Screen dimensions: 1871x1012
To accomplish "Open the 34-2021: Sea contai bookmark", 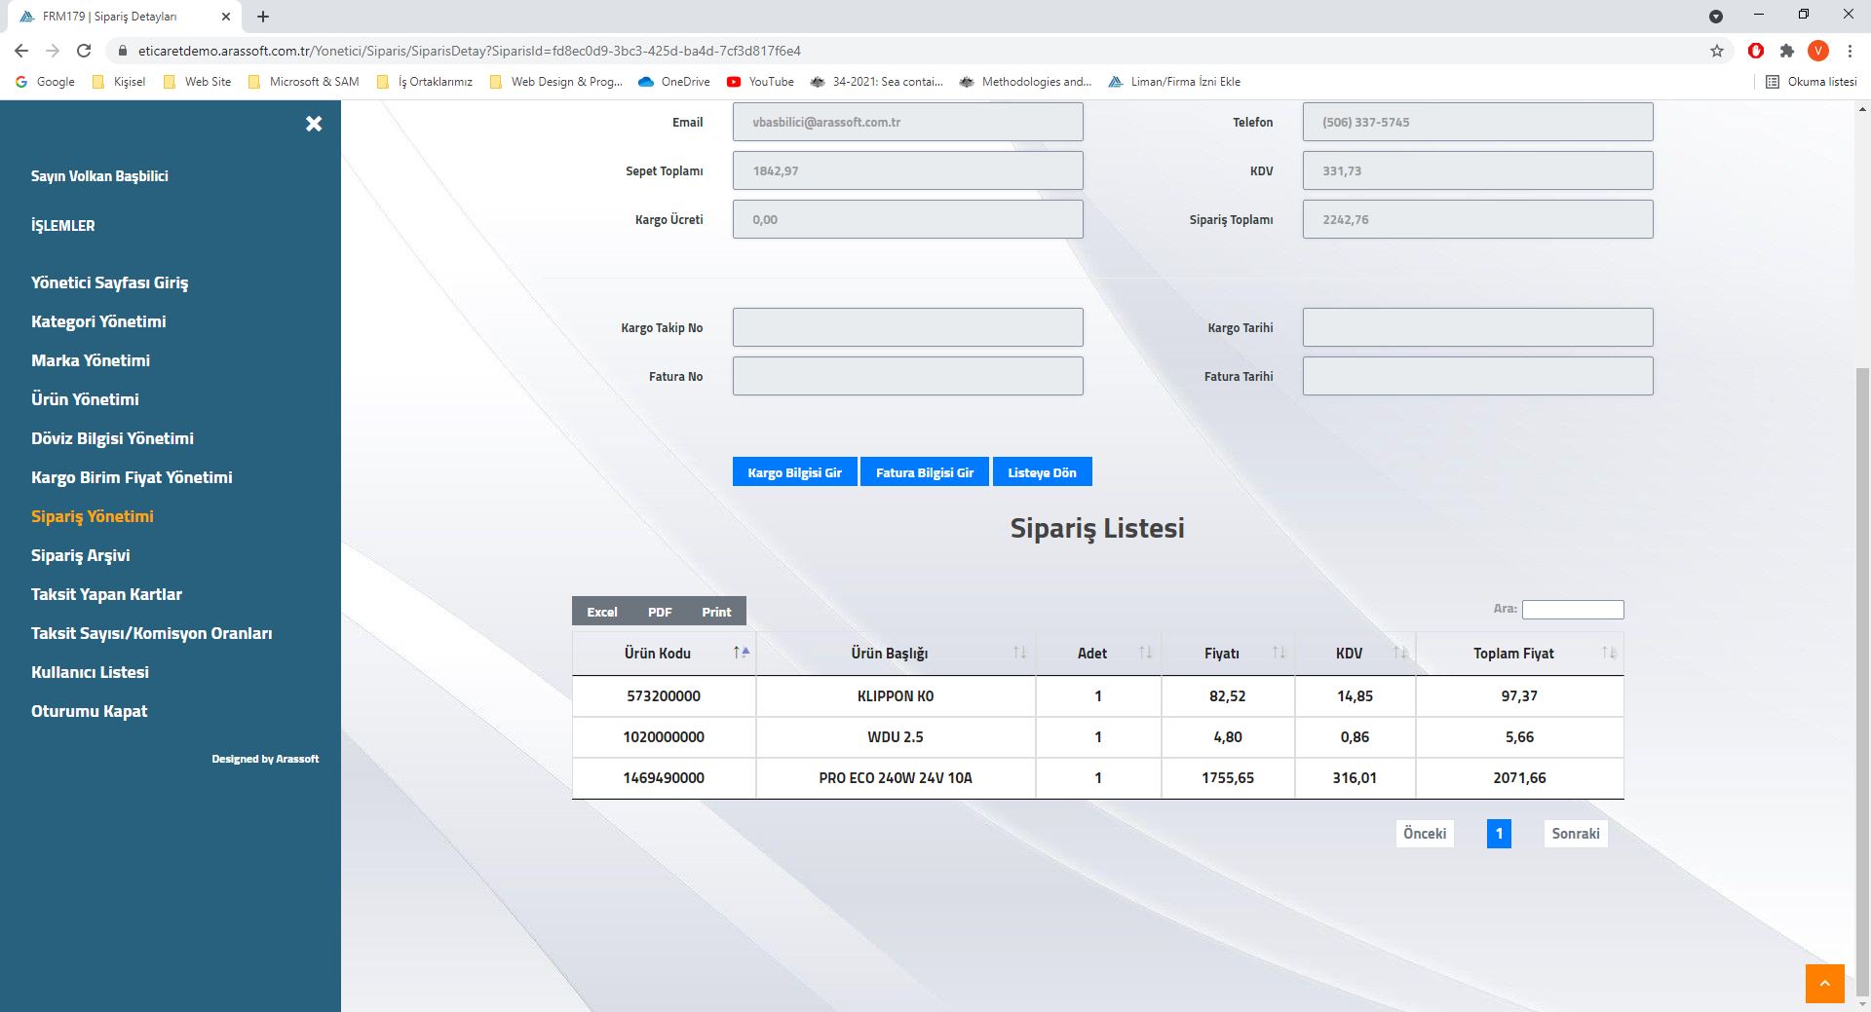I will [x=877, y=82].
